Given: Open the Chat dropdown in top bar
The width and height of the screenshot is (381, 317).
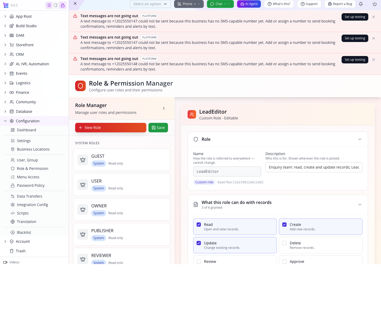Looking at the screenshot, I should [220, 4].
